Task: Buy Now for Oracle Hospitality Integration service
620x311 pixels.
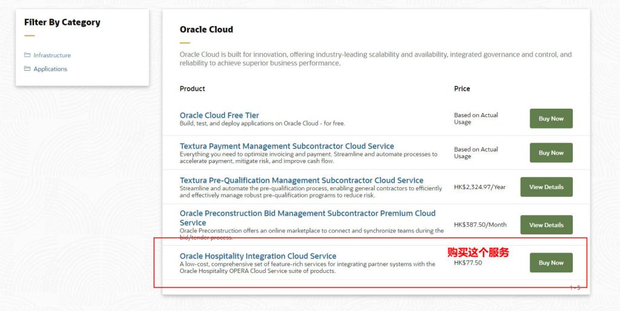Action: pos(551,263)
